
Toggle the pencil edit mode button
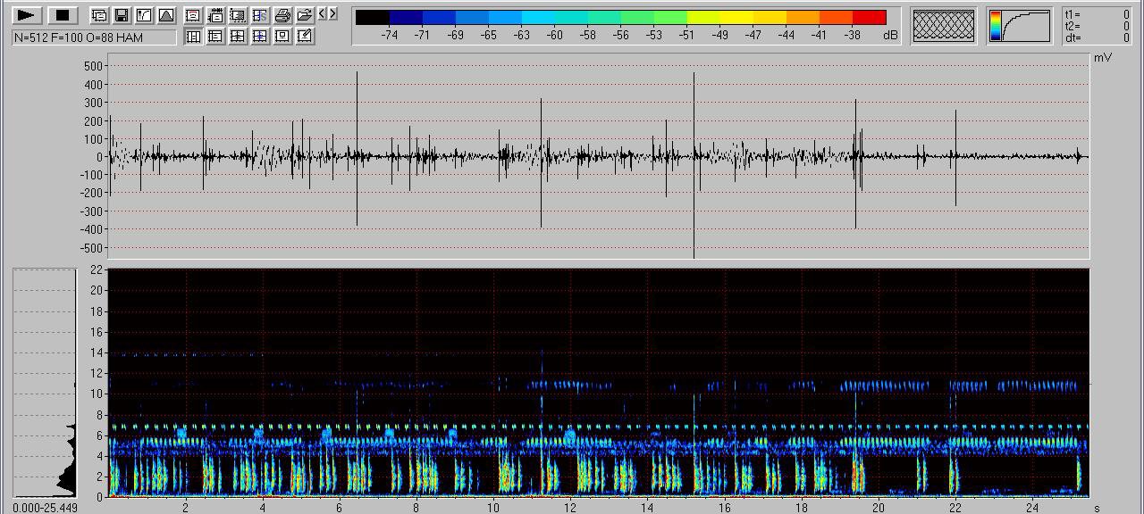(305, 36)
